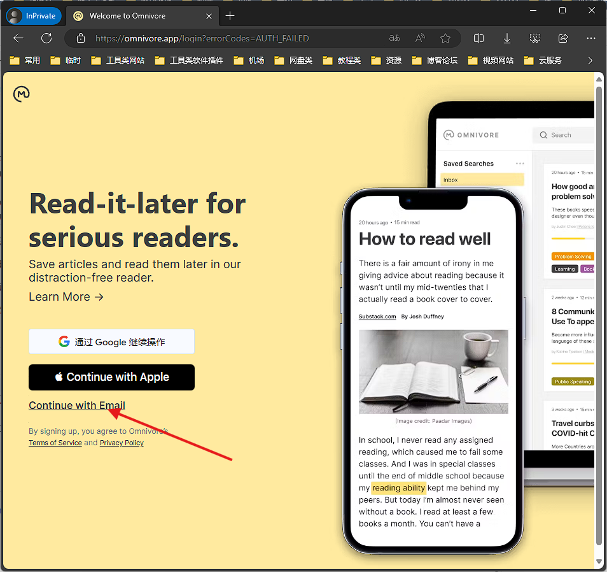Close the Welcome to Omnivore tab

click(209, 16)
